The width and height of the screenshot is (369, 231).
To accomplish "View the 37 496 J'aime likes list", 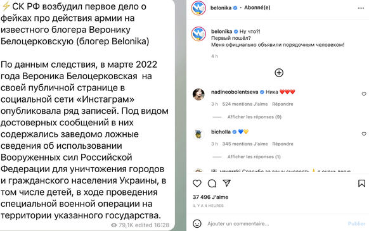I will coord(210,197).
